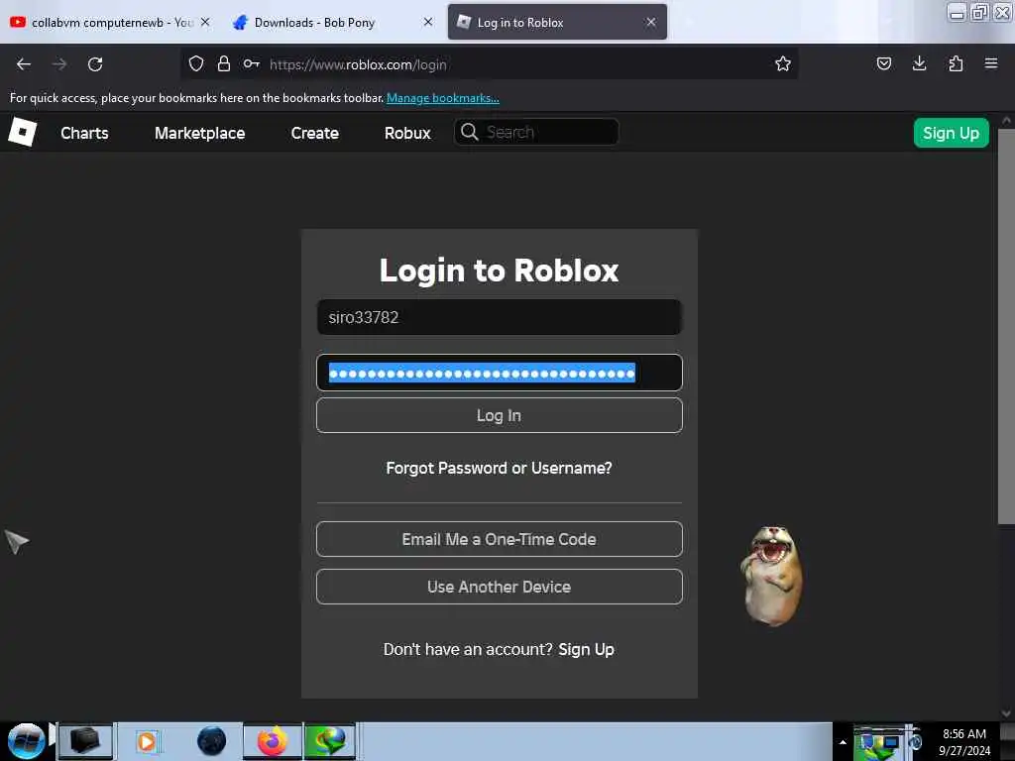Show hidden system tray icons
This screenshot has width=1015, height=761.
[x=843, y=742]
